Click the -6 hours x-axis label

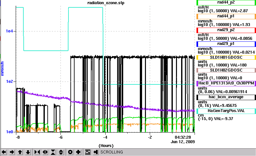click(60, 137)
